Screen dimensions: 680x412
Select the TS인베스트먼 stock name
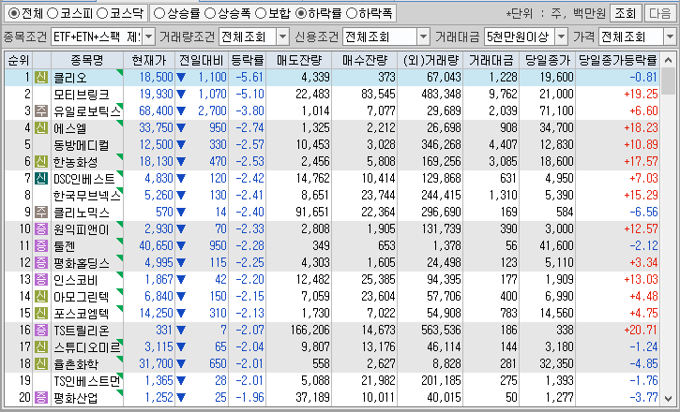click(87, 380)
